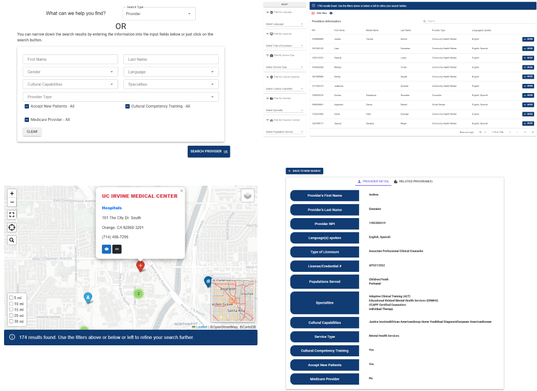Zoom in on the map
The height and width of the screenshot is (391, 537).
coord(12,193)
